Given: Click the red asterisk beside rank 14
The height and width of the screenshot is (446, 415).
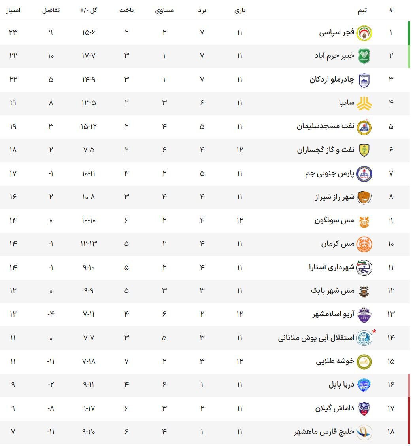Looking at the screenshot, I should [374, 332].
